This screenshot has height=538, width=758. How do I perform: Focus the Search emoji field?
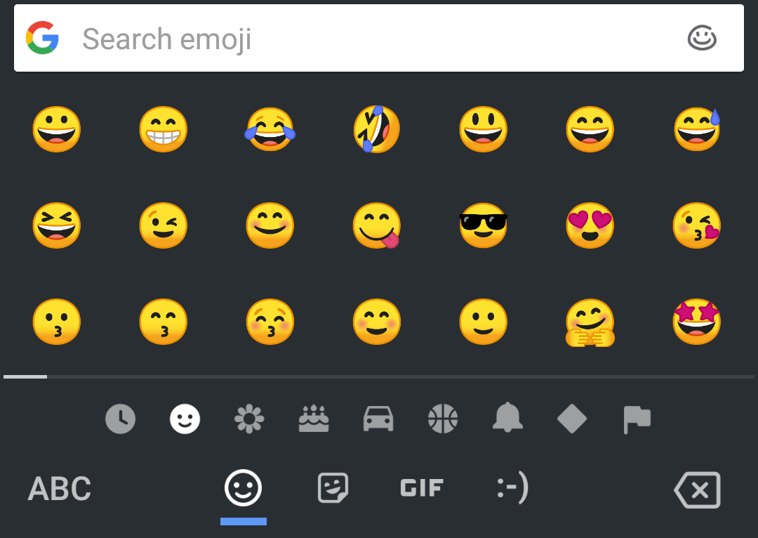351,39
